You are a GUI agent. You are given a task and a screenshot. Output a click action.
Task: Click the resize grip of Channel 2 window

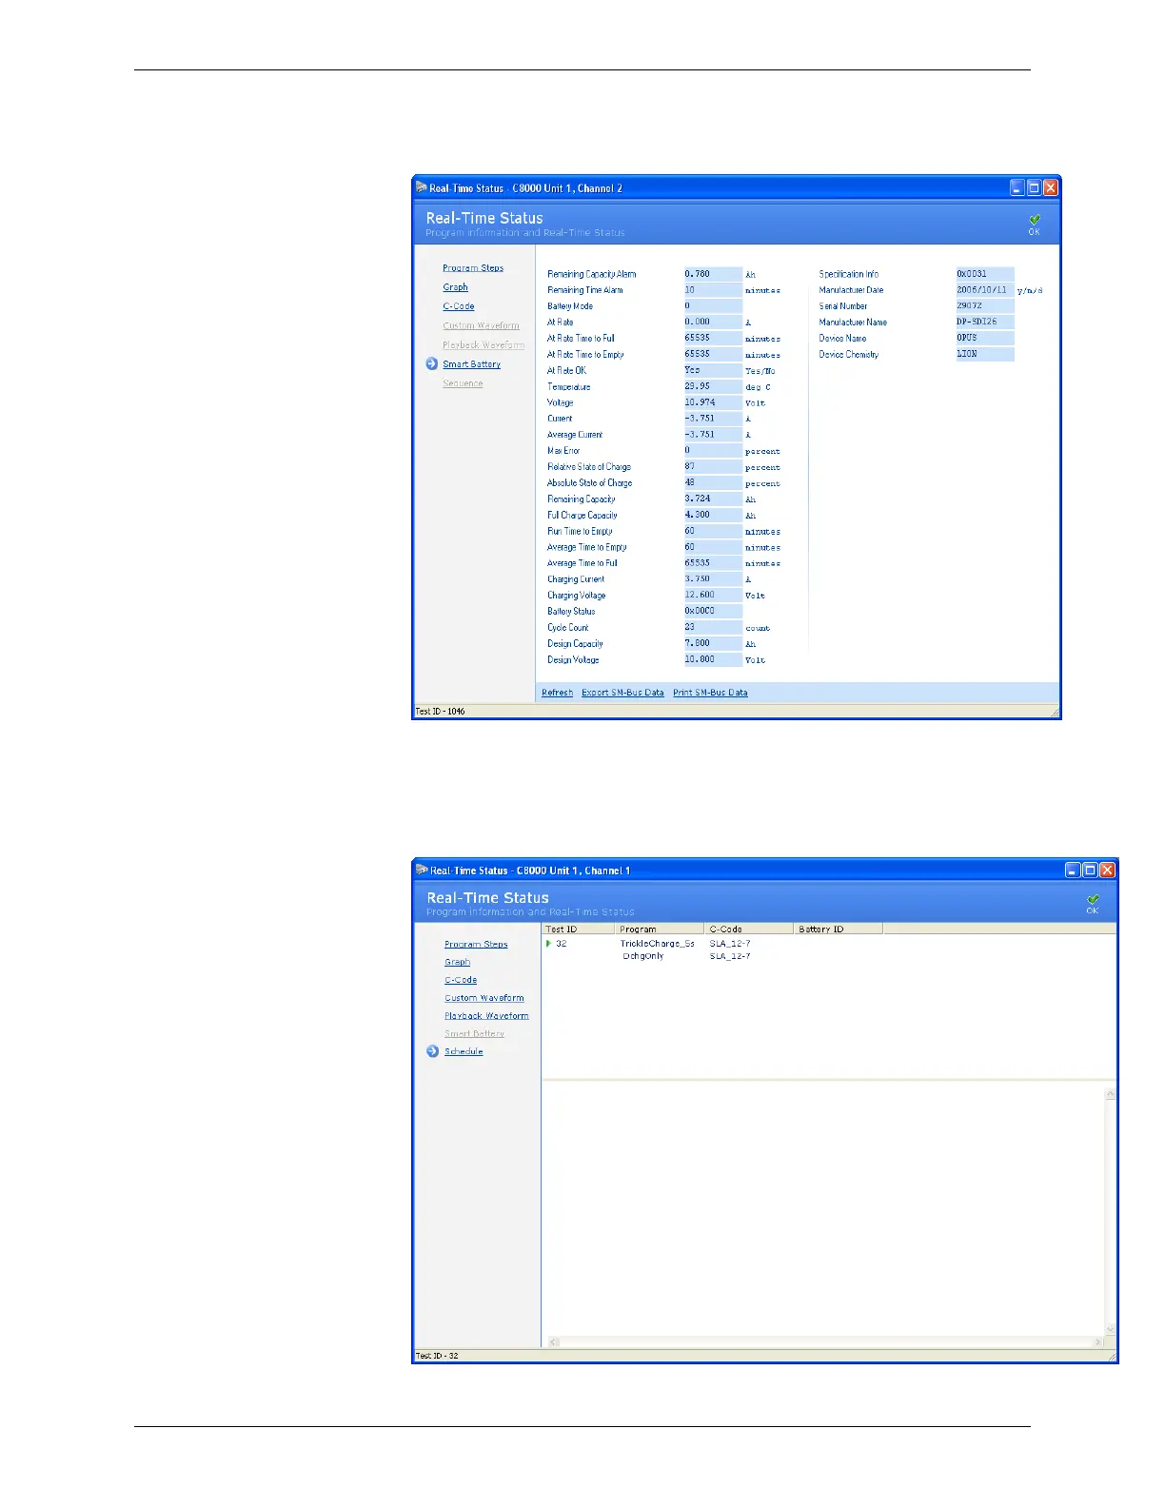1055,712
